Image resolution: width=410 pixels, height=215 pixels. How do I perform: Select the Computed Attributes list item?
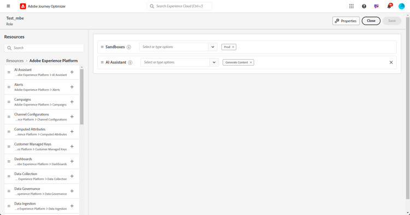[x=42, y=131]
